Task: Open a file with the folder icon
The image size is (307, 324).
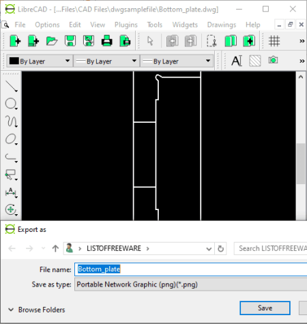Action: click(52, 41)
